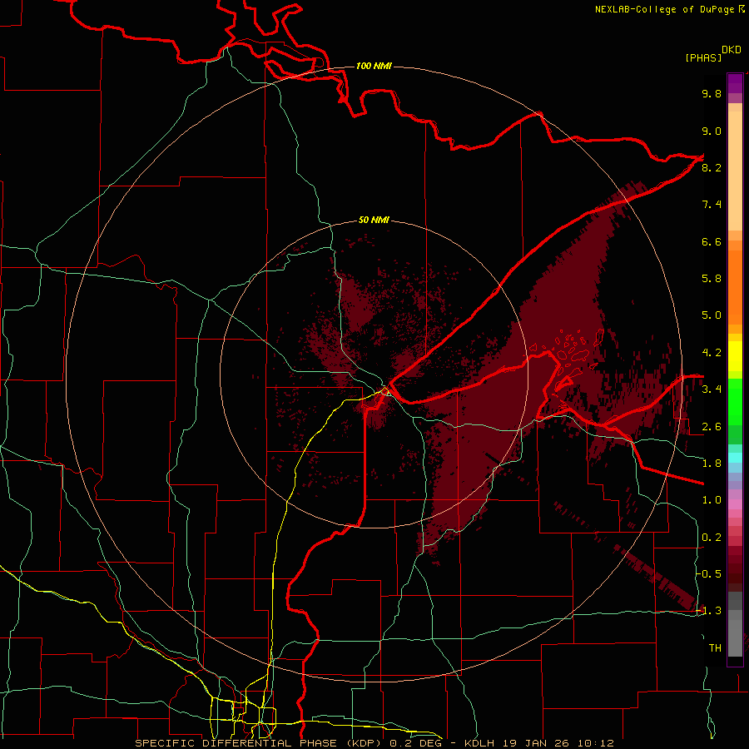
Task: Click the 9.8 legend value
Action: [x=712, y=93]
